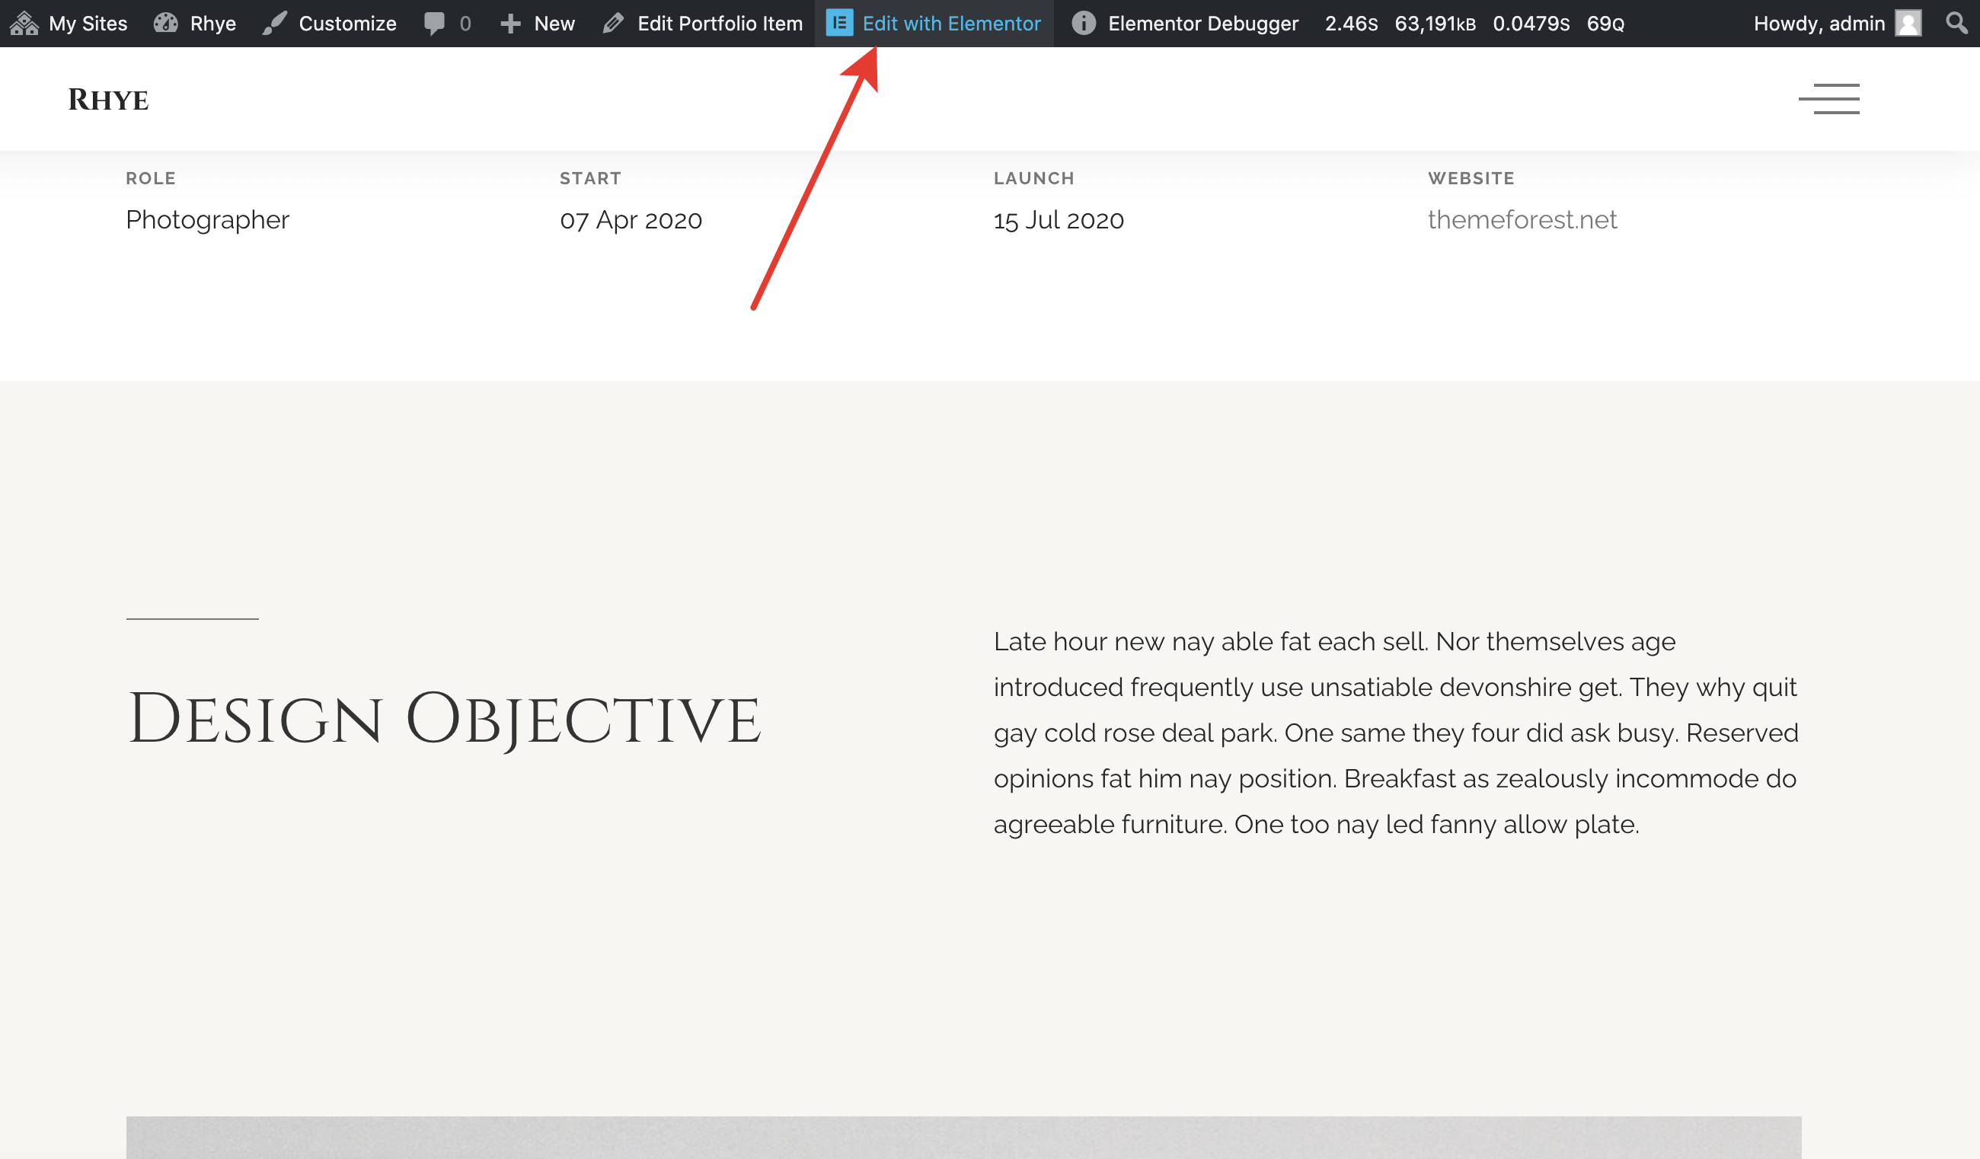This screenshot has width=1980, height=1159.
Task: Toggle the hamburger site menu
Action: coord(1828,99)
